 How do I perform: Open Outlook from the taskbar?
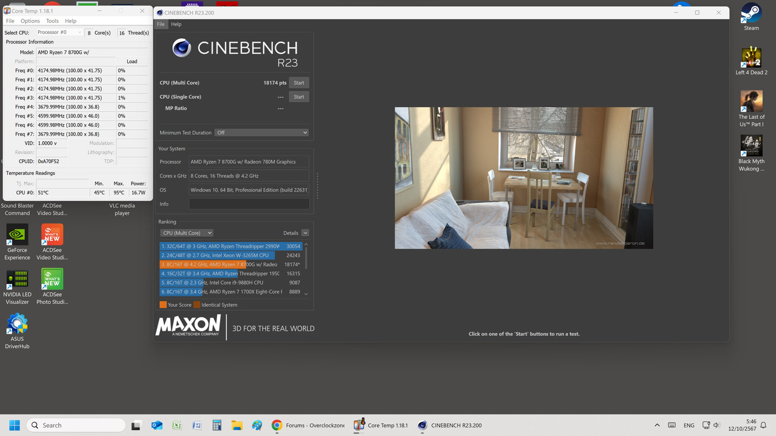coord(157,425)
